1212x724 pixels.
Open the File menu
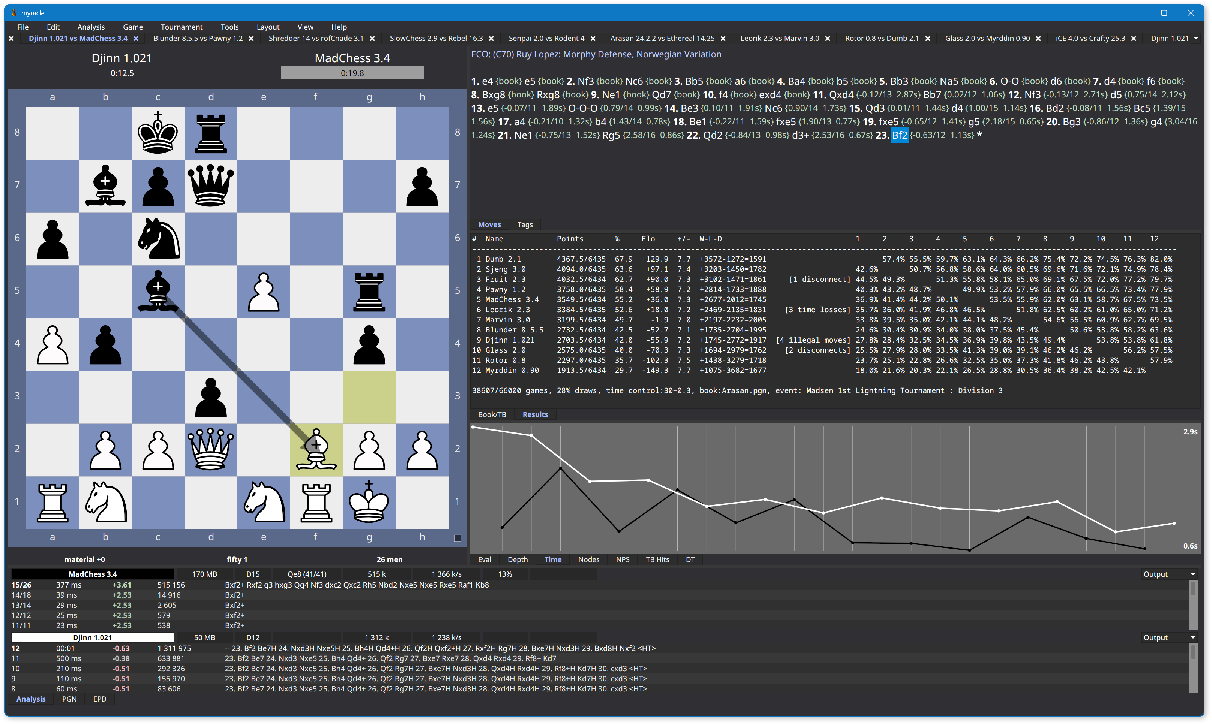pos(22,27)
